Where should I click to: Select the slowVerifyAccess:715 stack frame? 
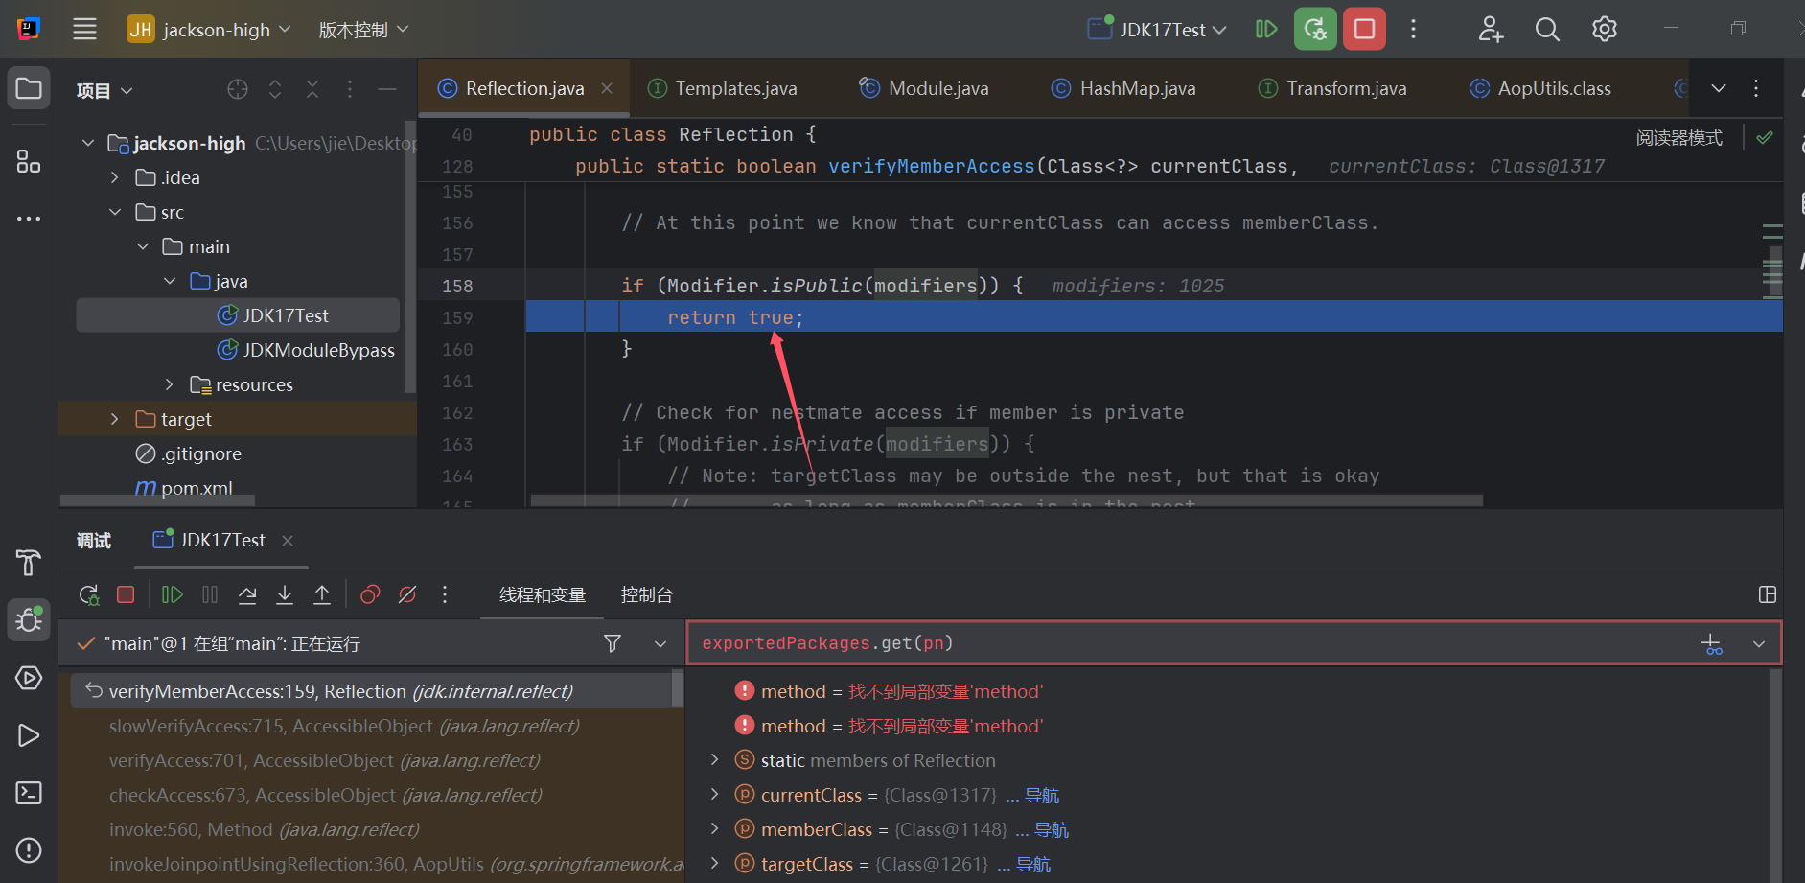(344, 726)
